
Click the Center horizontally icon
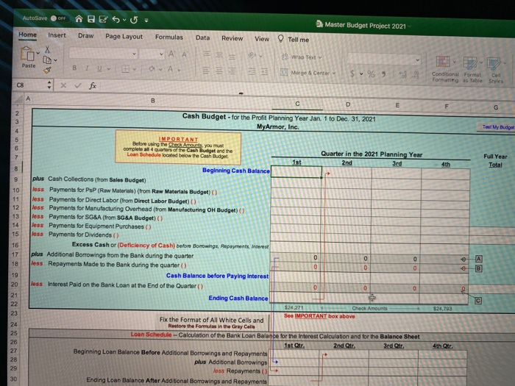(219, 71)
